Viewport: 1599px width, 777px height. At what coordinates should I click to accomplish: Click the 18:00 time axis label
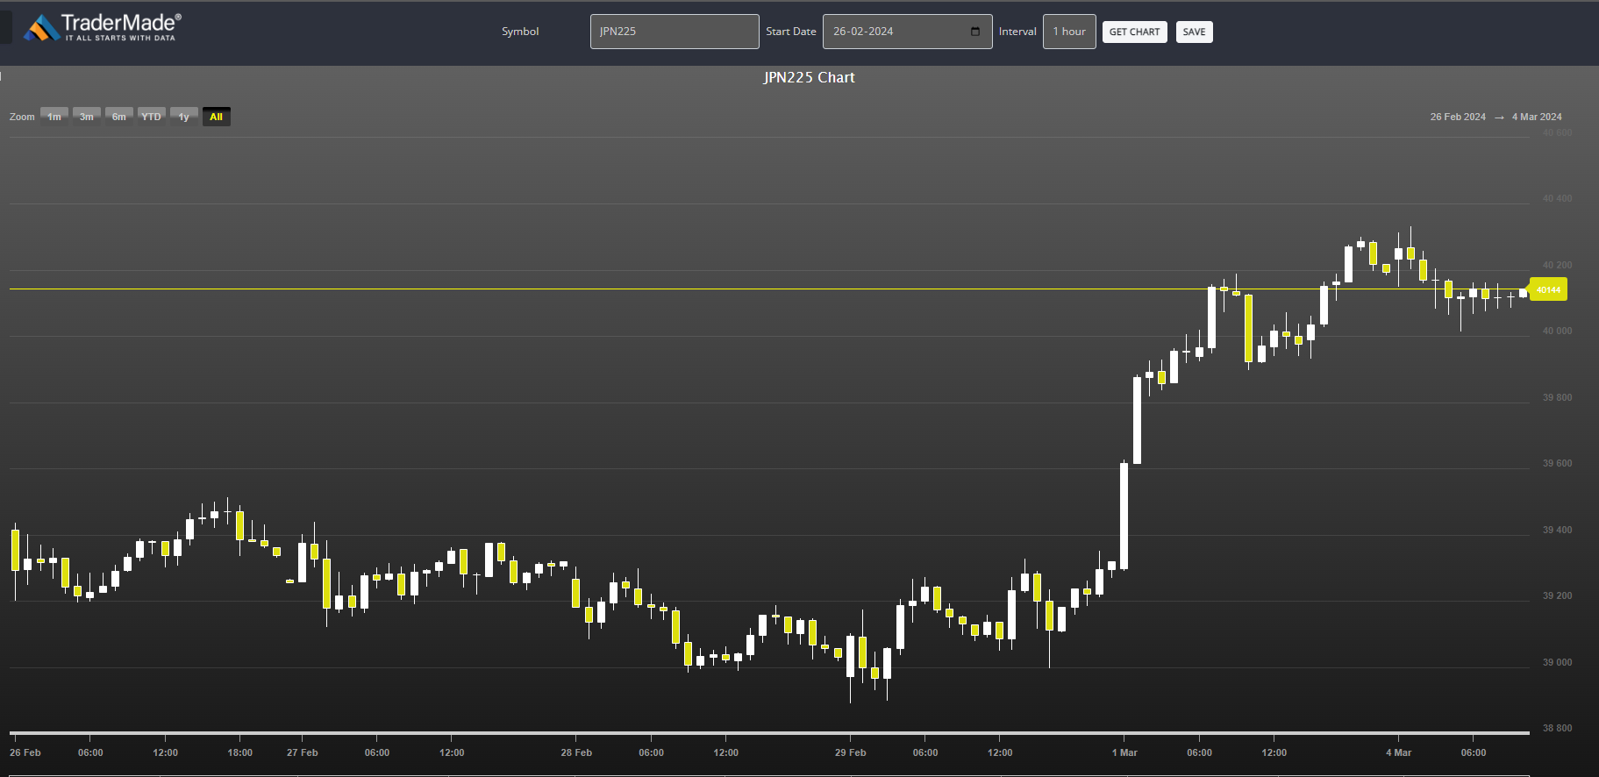tap(240, 752)
